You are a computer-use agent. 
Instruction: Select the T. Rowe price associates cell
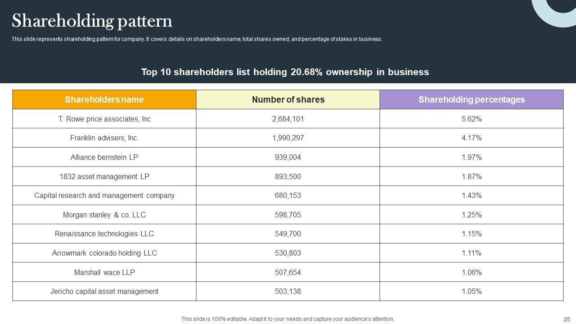point(104,119)
